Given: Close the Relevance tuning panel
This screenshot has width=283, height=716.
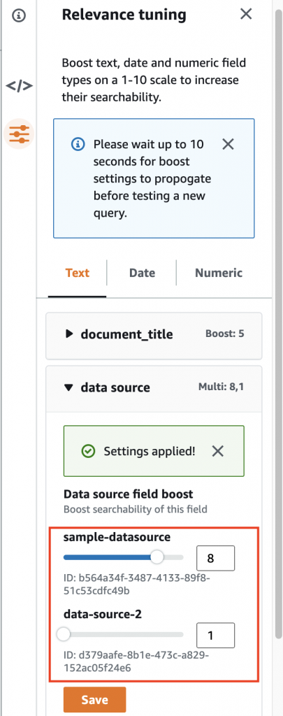Looking at the screenshot, I should pyautogui.click(x=246, y=14).
